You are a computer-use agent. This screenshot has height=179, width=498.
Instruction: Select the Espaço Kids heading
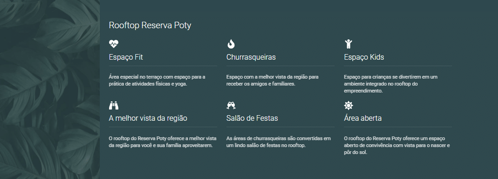click(364, 57)
